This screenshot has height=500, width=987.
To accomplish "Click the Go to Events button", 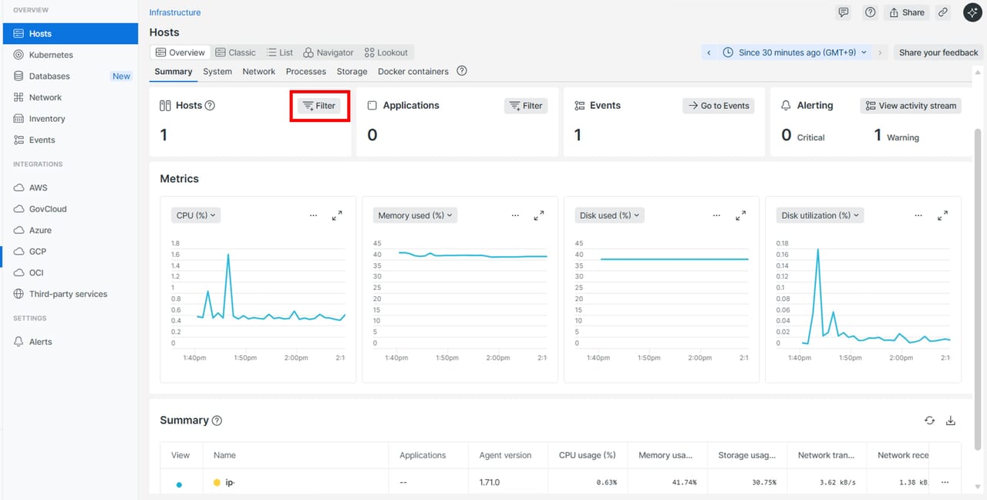I will tap(718, 106).
